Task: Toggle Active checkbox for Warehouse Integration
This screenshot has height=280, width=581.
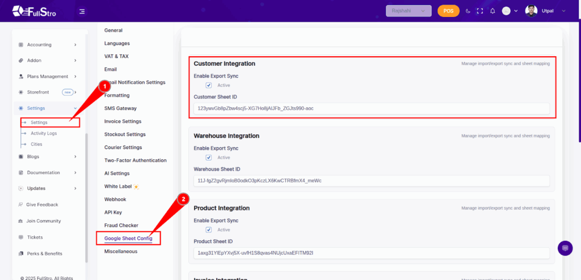Action: pyautogui.click(x=209, y=158)
